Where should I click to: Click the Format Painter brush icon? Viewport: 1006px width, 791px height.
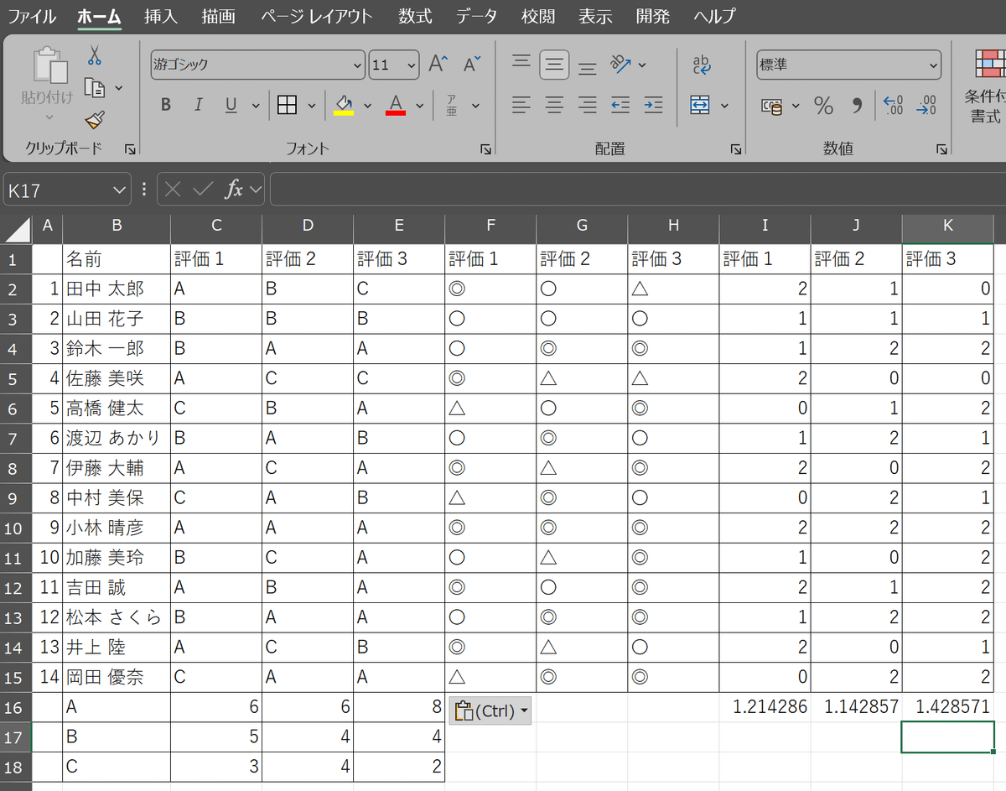coord(95,121)
